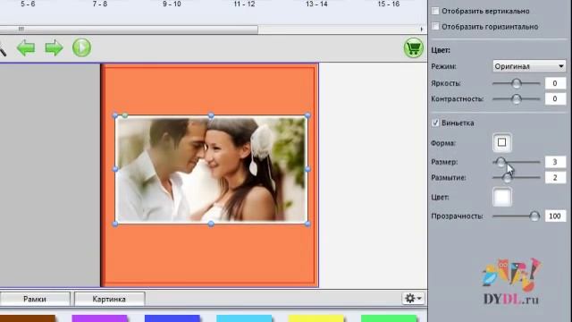Enable Отобразить вертикально checkbox
Viewport: 572px width, 322px height.
[x=435, y=11]
